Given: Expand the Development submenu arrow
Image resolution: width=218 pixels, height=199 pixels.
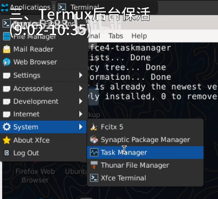Looking at the screenshot, I should (x=81, y=101).
